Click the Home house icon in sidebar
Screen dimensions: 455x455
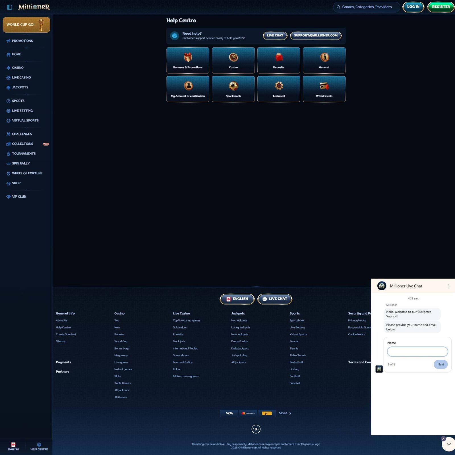coord(8,54)
